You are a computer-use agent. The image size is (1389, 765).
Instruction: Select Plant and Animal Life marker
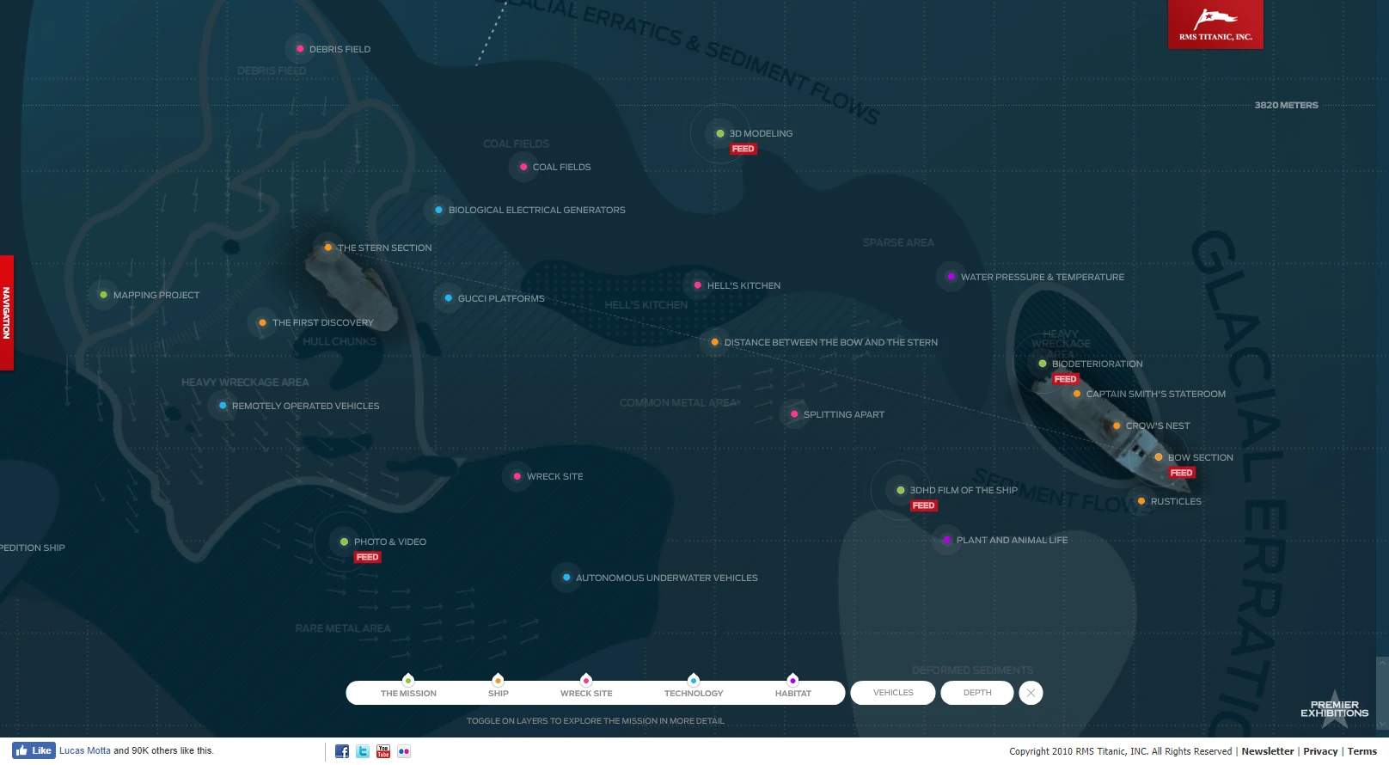click(x=946, y=540)
